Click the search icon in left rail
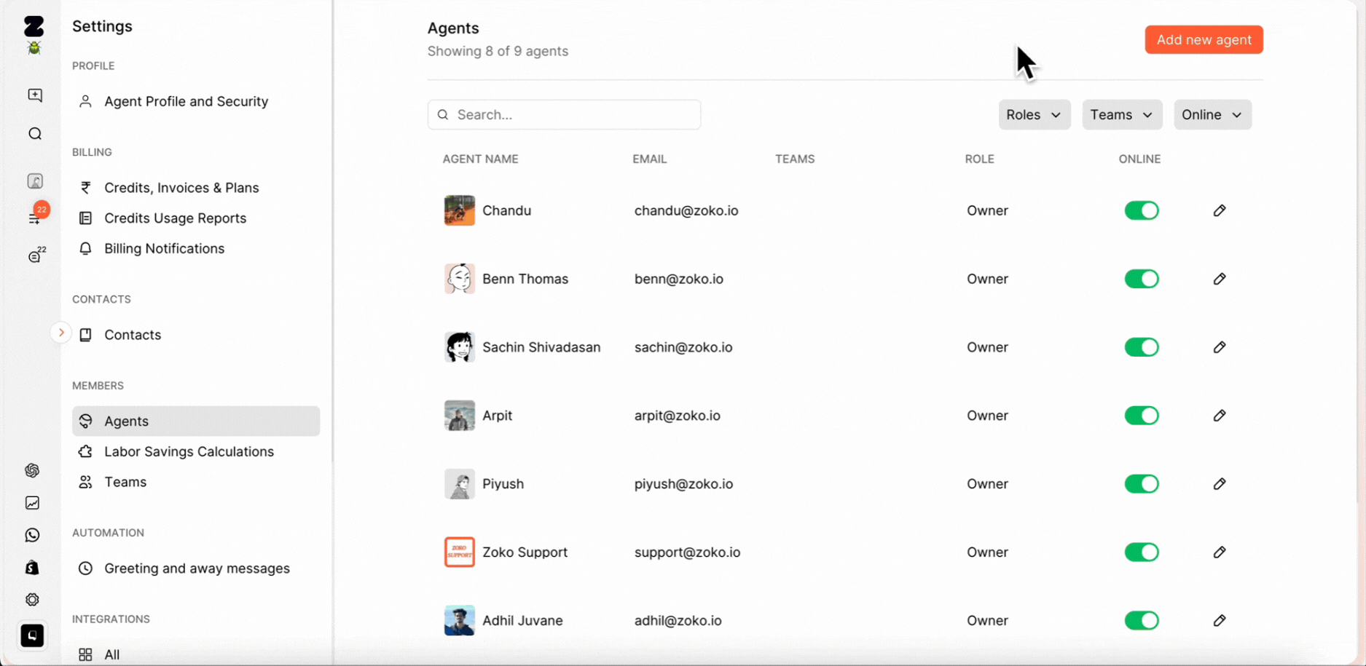Viewport: 1366px width, 666px height. 35,134
